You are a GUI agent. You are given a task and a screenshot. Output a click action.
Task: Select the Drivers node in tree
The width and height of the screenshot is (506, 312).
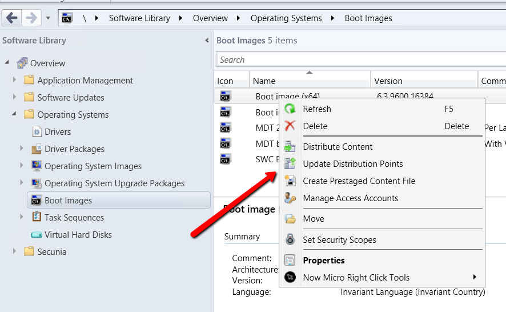pos(58,132)
